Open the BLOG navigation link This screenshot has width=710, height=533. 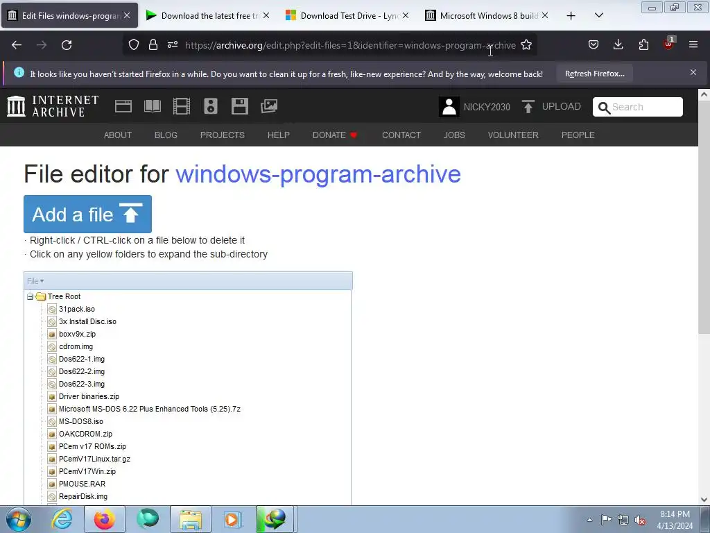pyautogui.click(x=166, y=135)
